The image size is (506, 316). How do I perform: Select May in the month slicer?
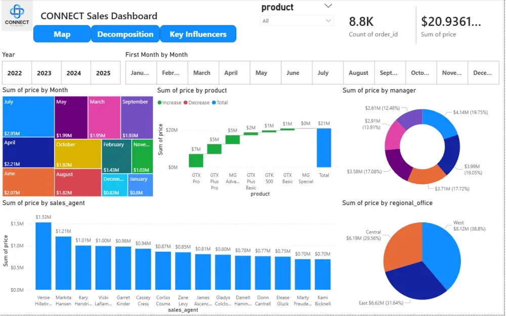[266, 73]
